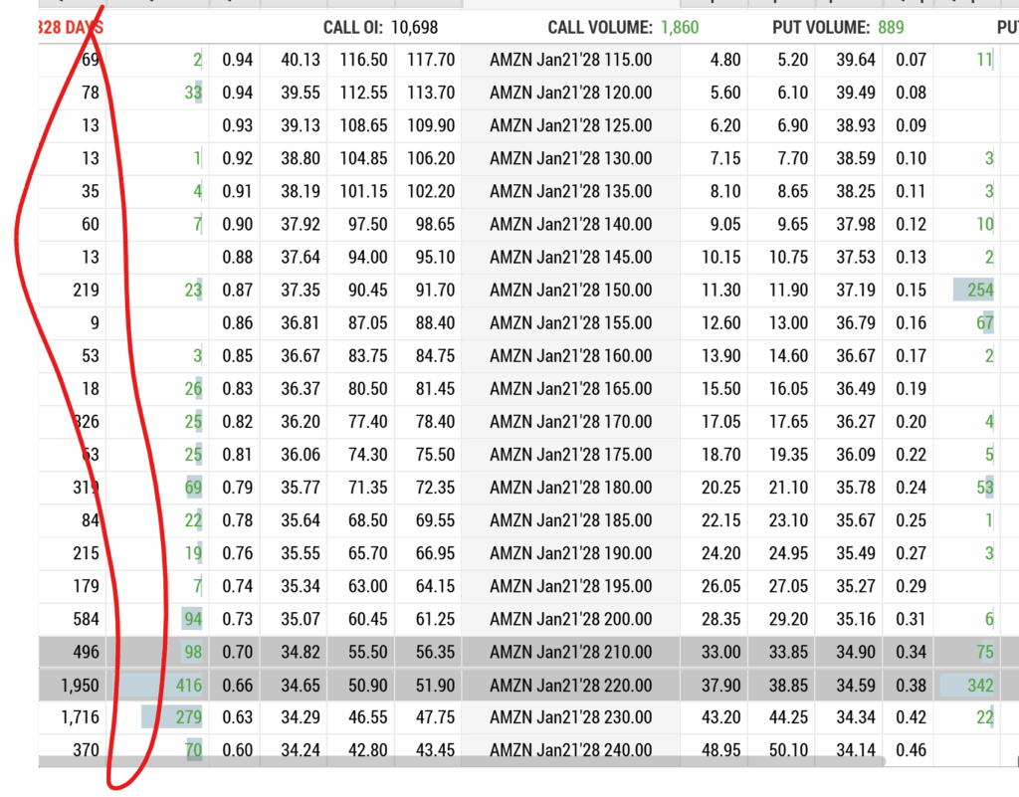Click call price 50.90 in the 220.00 row

[x=367, y=686]
